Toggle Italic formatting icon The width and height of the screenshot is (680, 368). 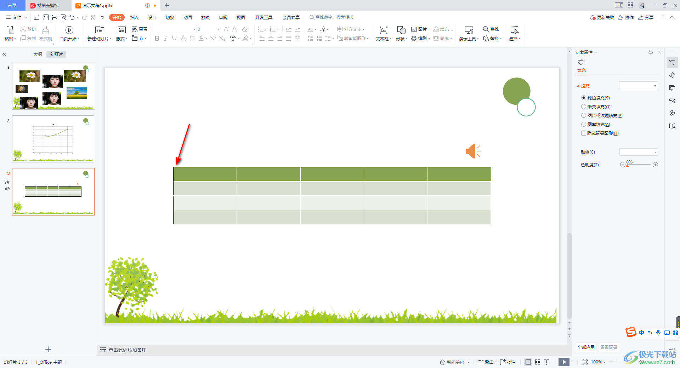click(x=165, y=38)
